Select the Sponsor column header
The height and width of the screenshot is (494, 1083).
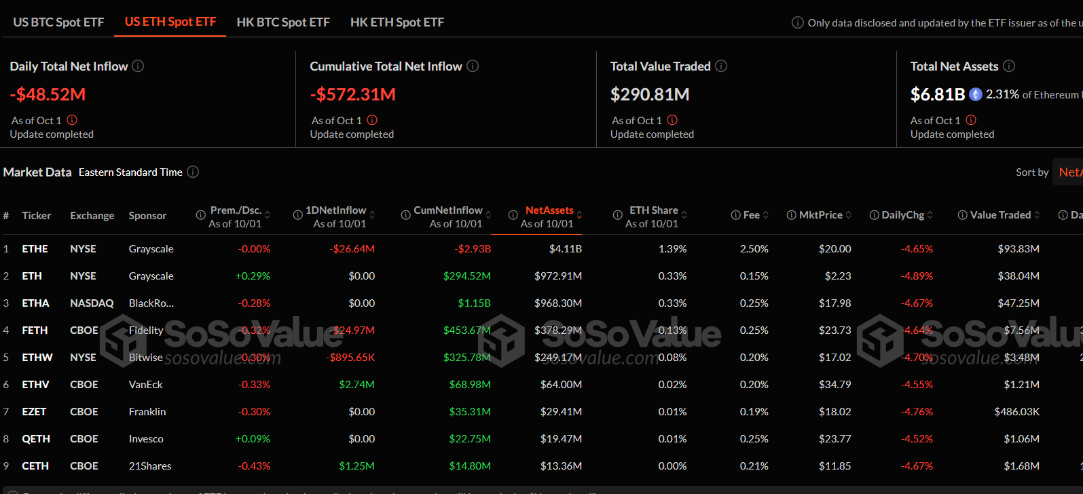(x=147, y=215)
